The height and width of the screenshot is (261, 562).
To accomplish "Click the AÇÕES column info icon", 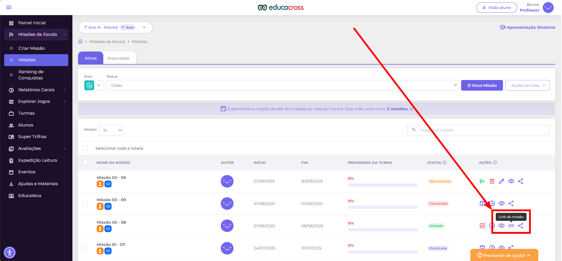I will click(x=495, y=163).
